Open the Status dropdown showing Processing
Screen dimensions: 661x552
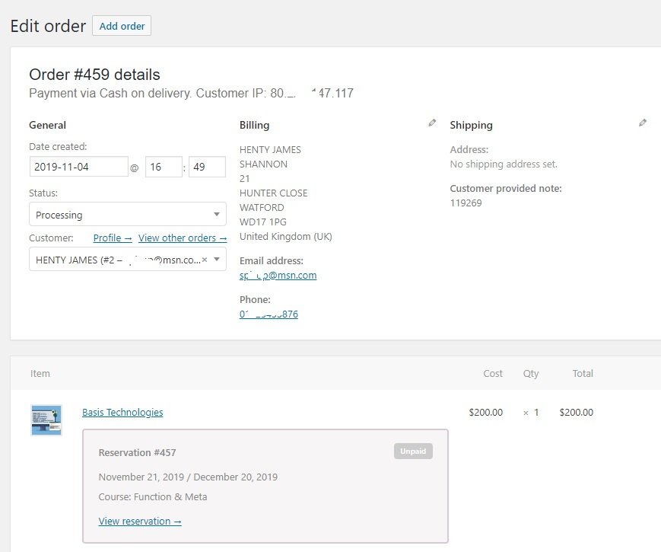pos(127,215)
